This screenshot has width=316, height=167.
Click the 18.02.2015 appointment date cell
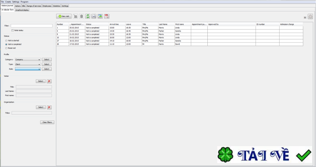pyautogui.click(x=77, y=41)
